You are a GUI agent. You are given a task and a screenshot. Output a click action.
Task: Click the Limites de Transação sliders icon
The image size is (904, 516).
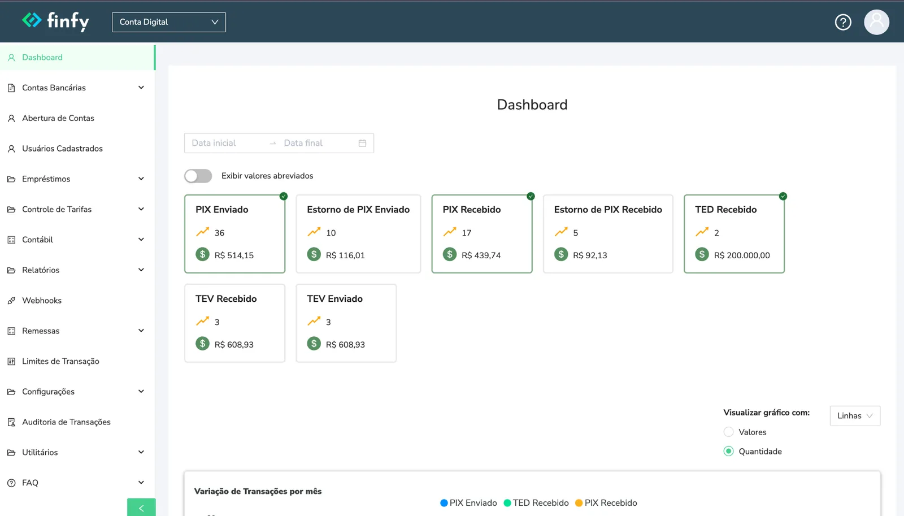click(x=11, y=361)
